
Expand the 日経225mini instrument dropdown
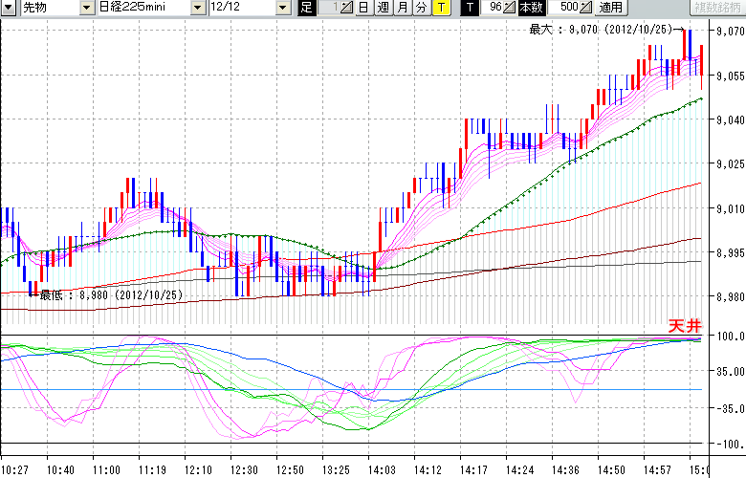[197, 8]
